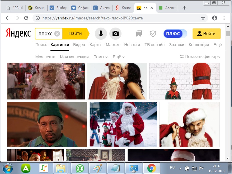Viewport: 232px width, 174px height.
Task: Open the Моя лента link
Action: point(45,57)
